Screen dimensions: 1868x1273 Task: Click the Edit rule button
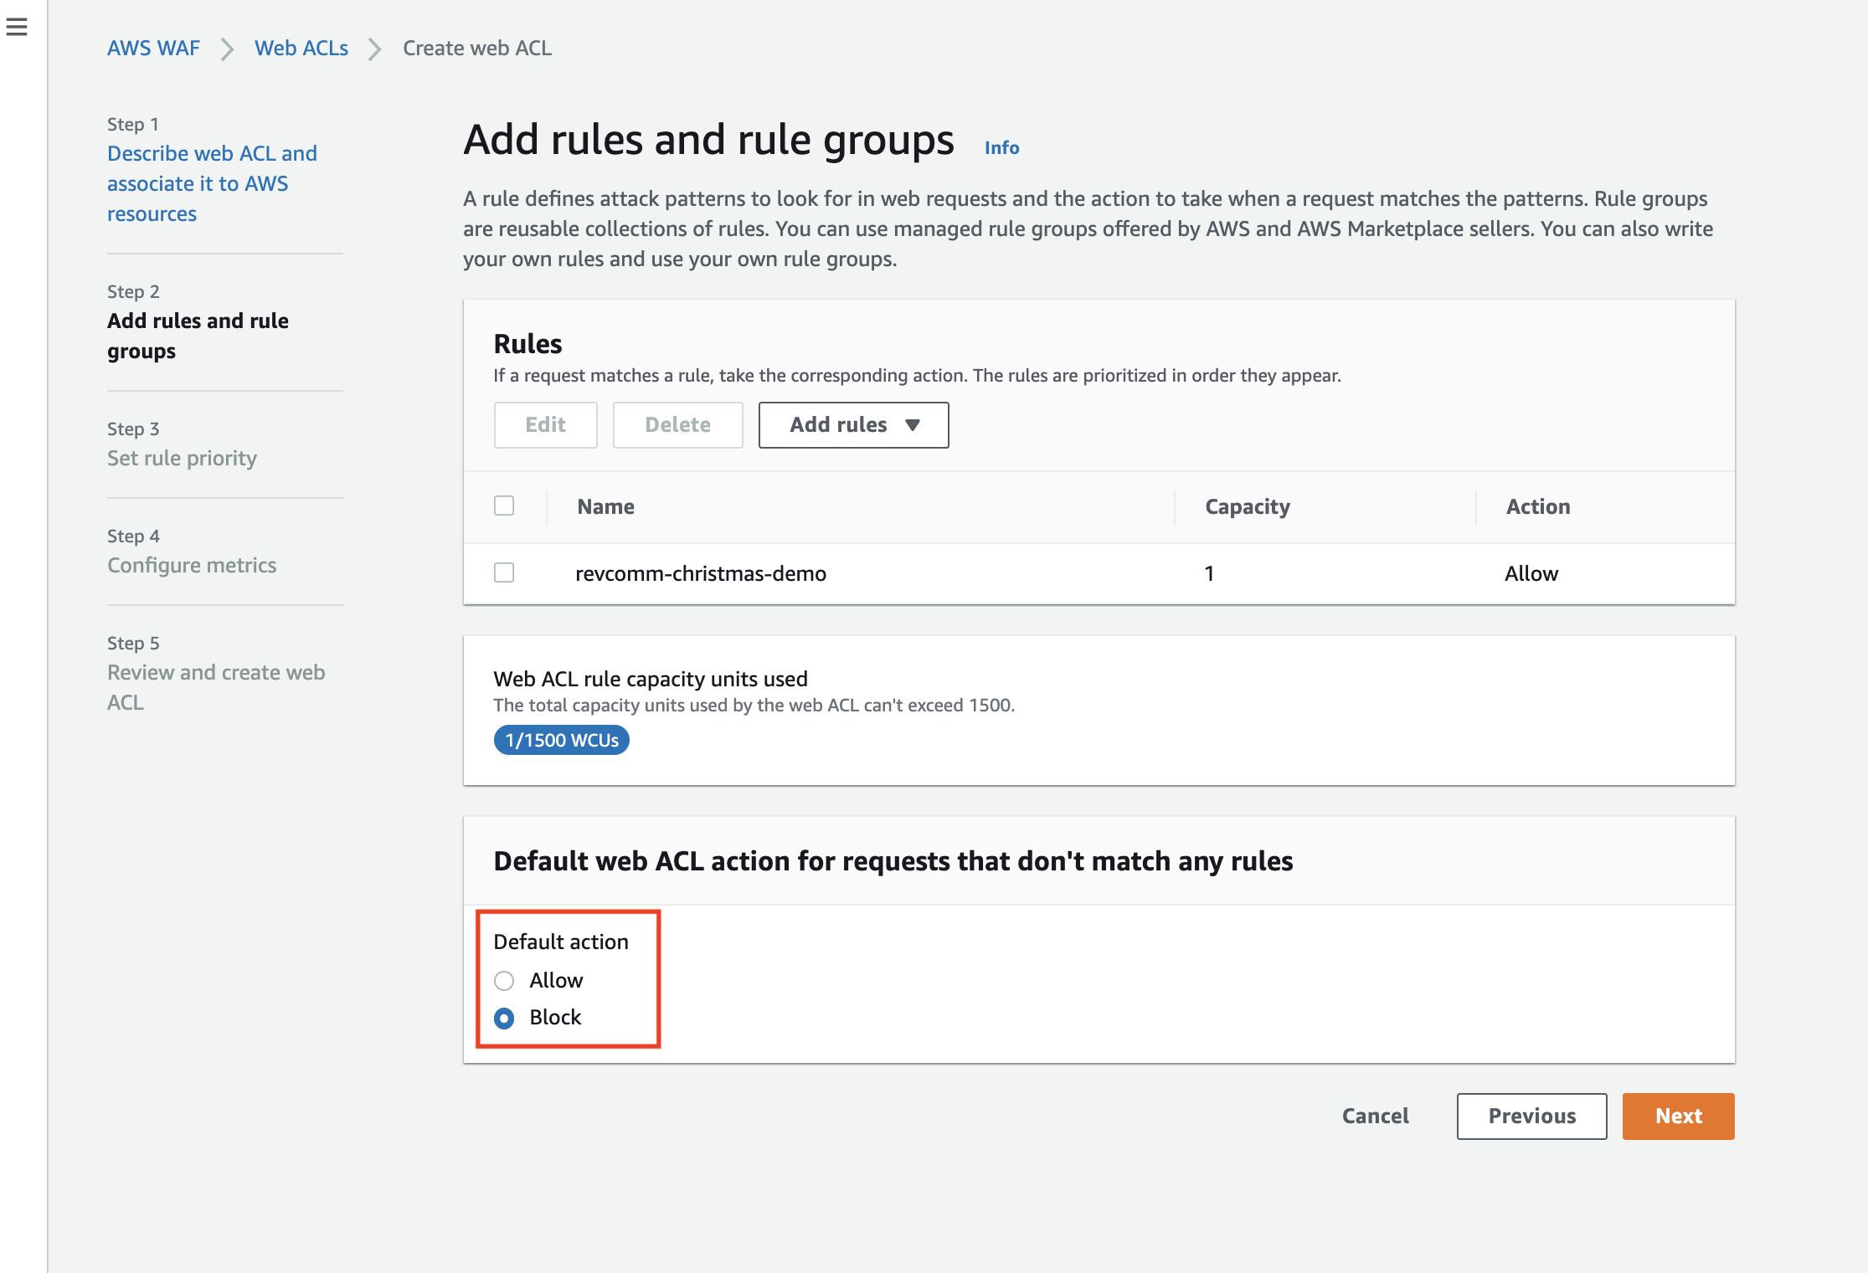coord(545,425)
